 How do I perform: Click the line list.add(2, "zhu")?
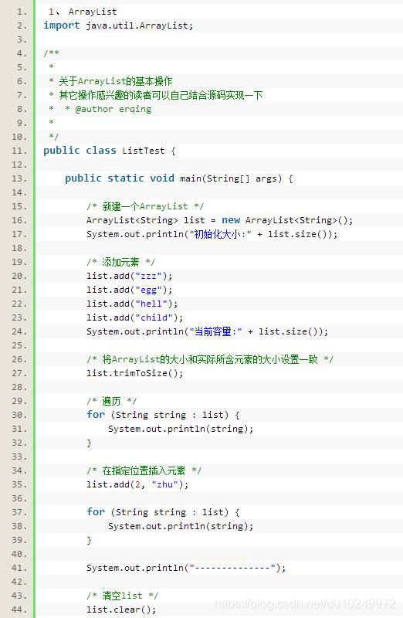click(137, 484)
